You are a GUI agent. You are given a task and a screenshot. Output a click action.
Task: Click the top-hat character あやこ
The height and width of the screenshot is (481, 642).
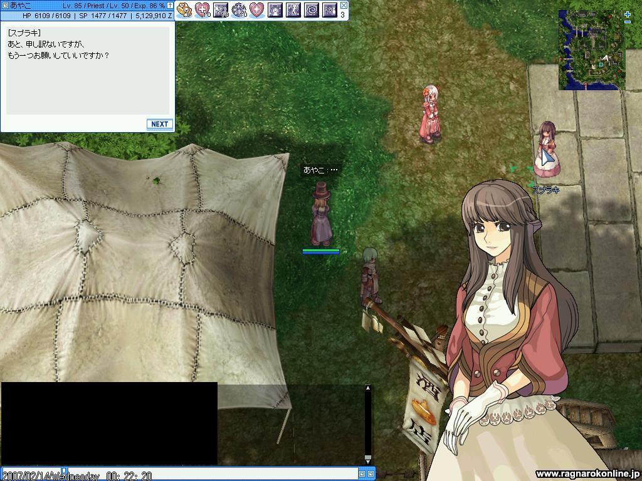click(x=322, y=214)
